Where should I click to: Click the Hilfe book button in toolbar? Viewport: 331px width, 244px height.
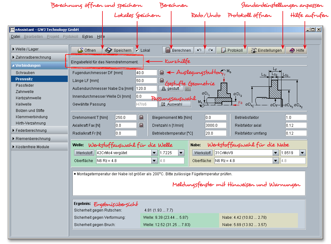(x=296, y=50)
